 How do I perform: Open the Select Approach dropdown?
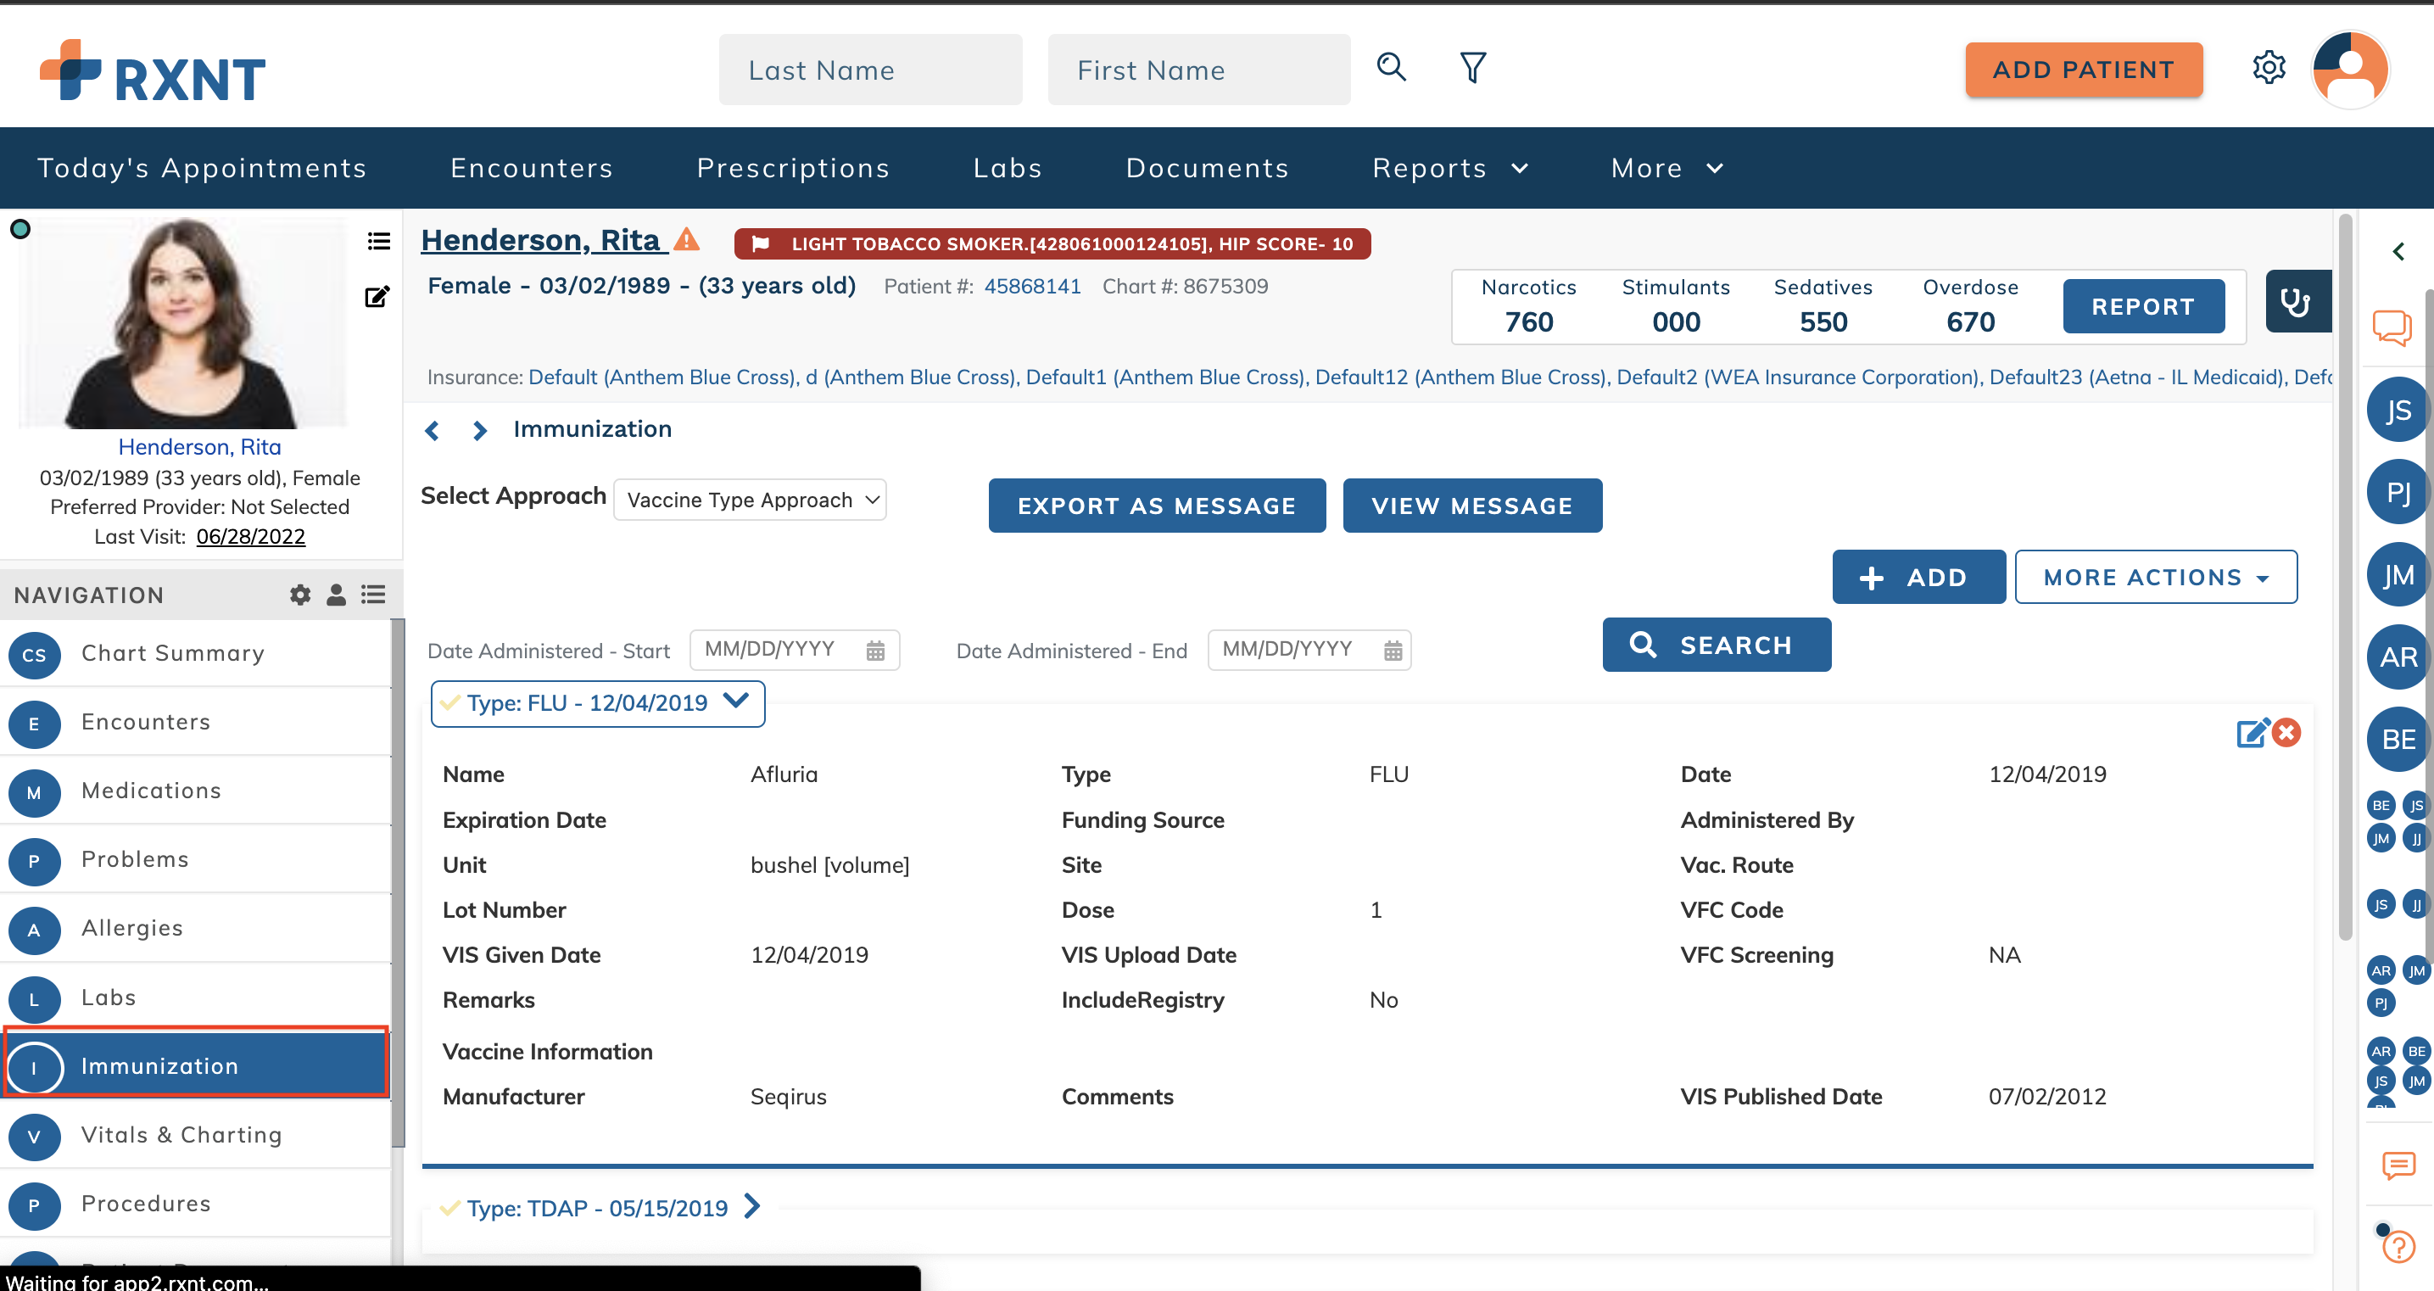tap(751, 500)
